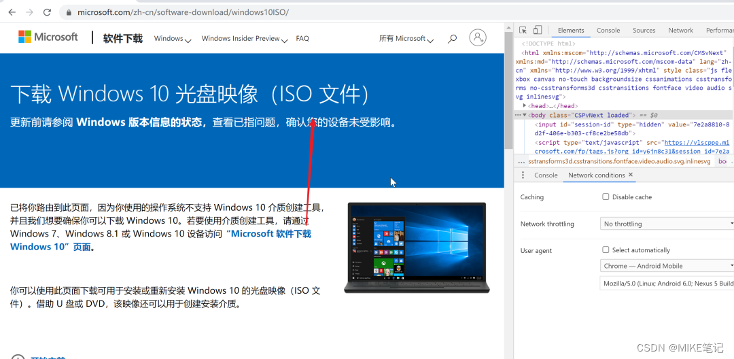This screenshot has height=359, width=734.
Task: Open the search magnifier icon
Action: pos(452,39)
